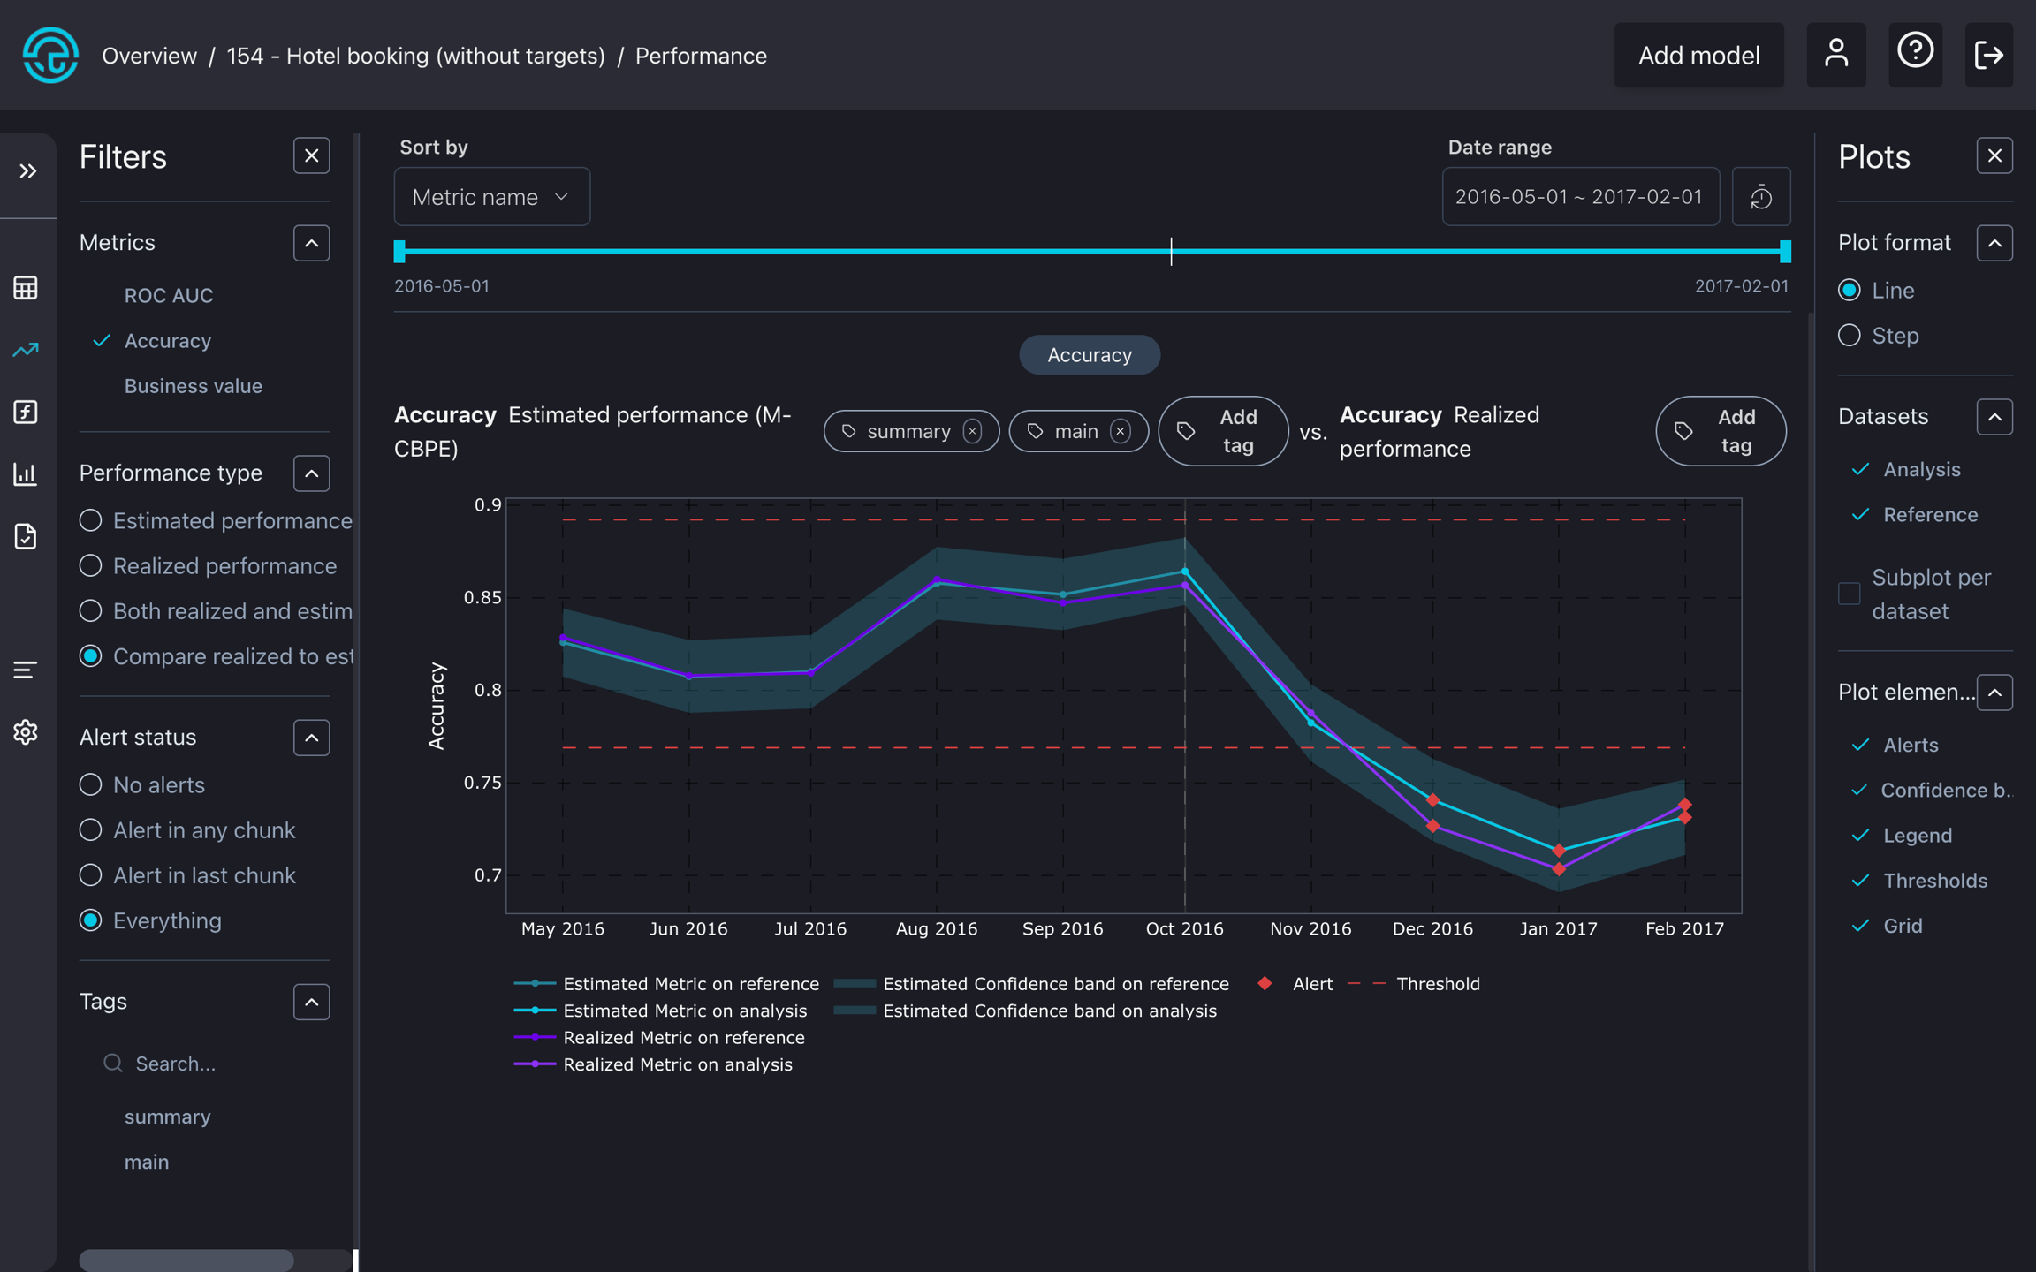Expand the sidebar with double-chevron icon
This screenshot has width=2036, height=1272.
point(27,170)
